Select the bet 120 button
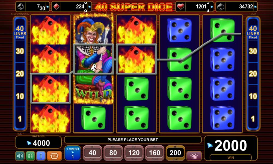The image size is (273, 164). (x=134, y=153)
